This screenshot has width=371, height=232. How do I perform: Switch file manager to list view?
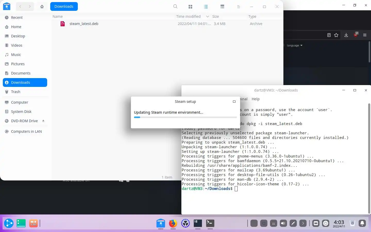(x=206, y=7)
